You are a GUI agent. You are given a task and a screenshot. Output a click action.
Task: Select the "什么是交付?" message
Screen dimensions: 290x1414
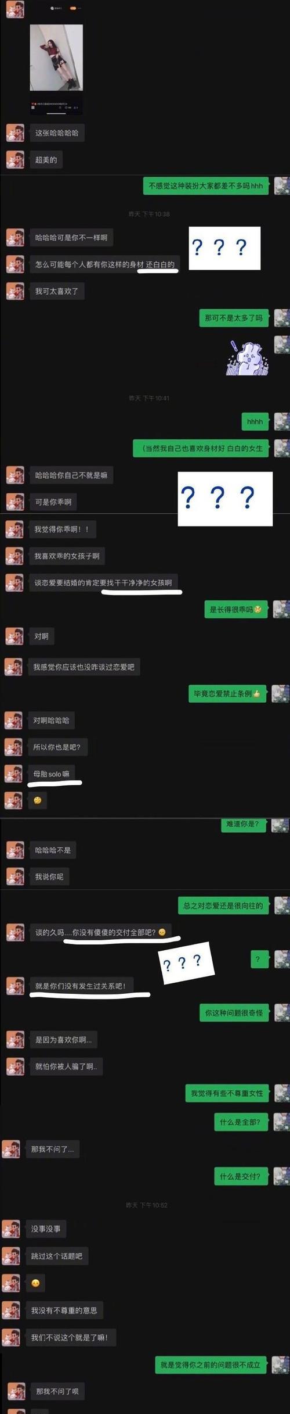tap(240, 1176)
